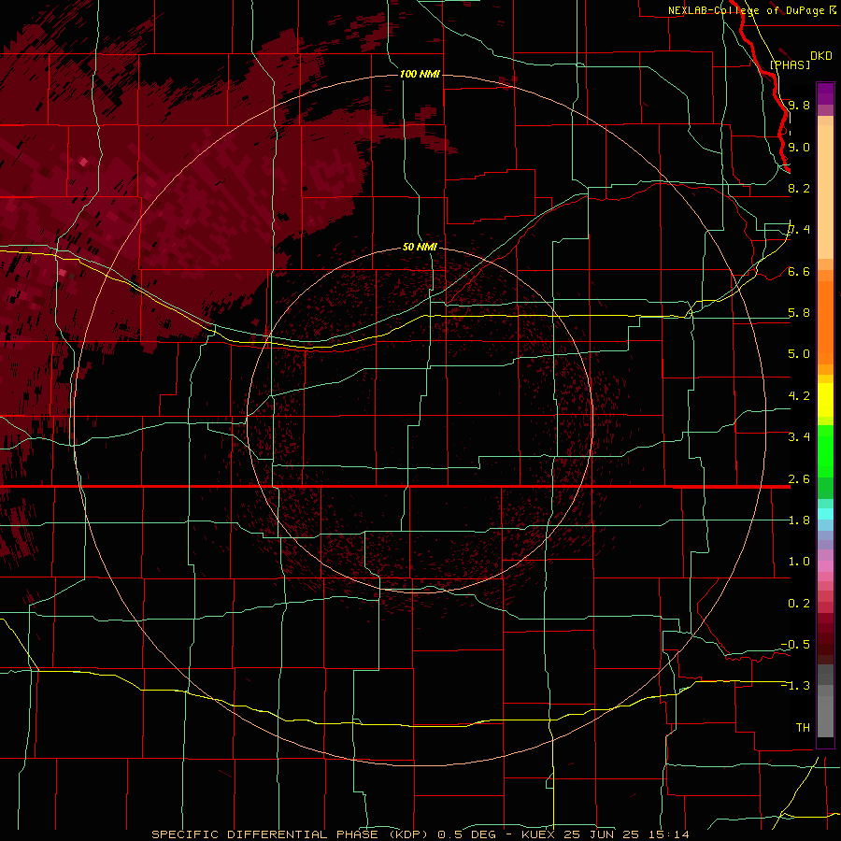Click the pink segment of the color bar
841x841 pixels.
pyautogui.click(x=825, y=566)
